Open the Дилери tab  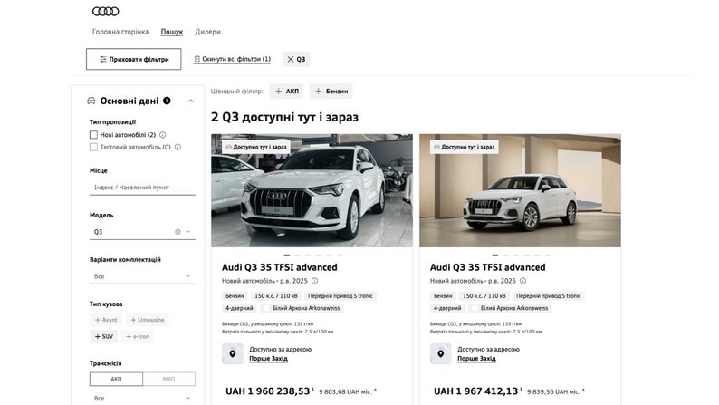(x=207, y=32)
